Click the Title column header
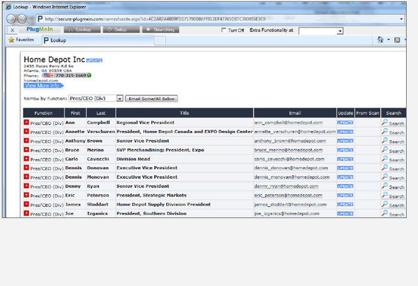 point(185,113)
